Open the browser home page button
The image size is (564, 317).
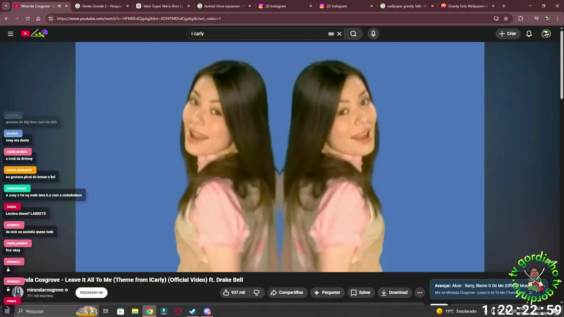(x=38, y=18)
